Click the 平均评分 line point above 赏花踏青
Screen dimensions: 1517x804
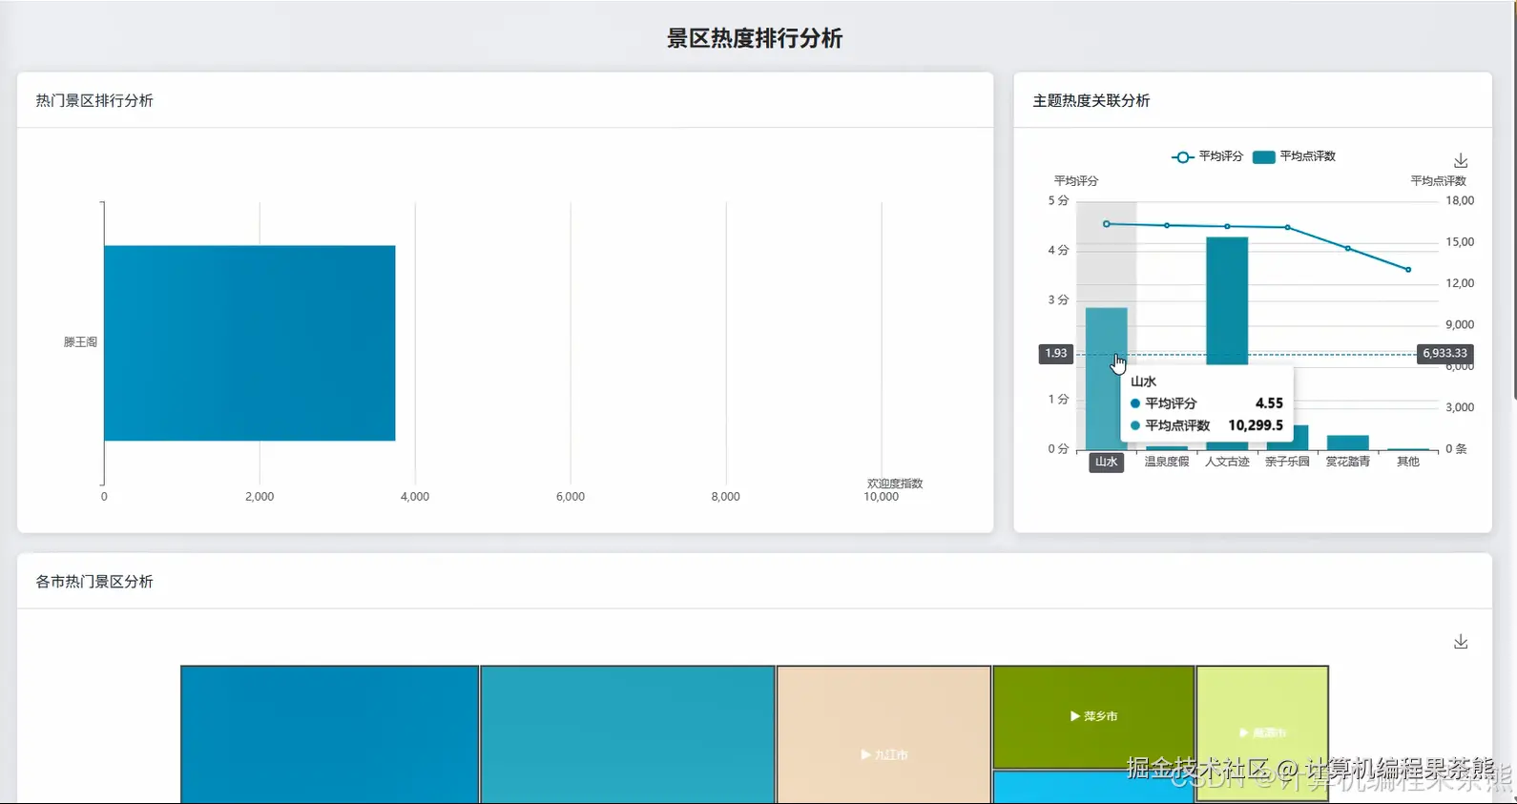tap(1347, 248)
